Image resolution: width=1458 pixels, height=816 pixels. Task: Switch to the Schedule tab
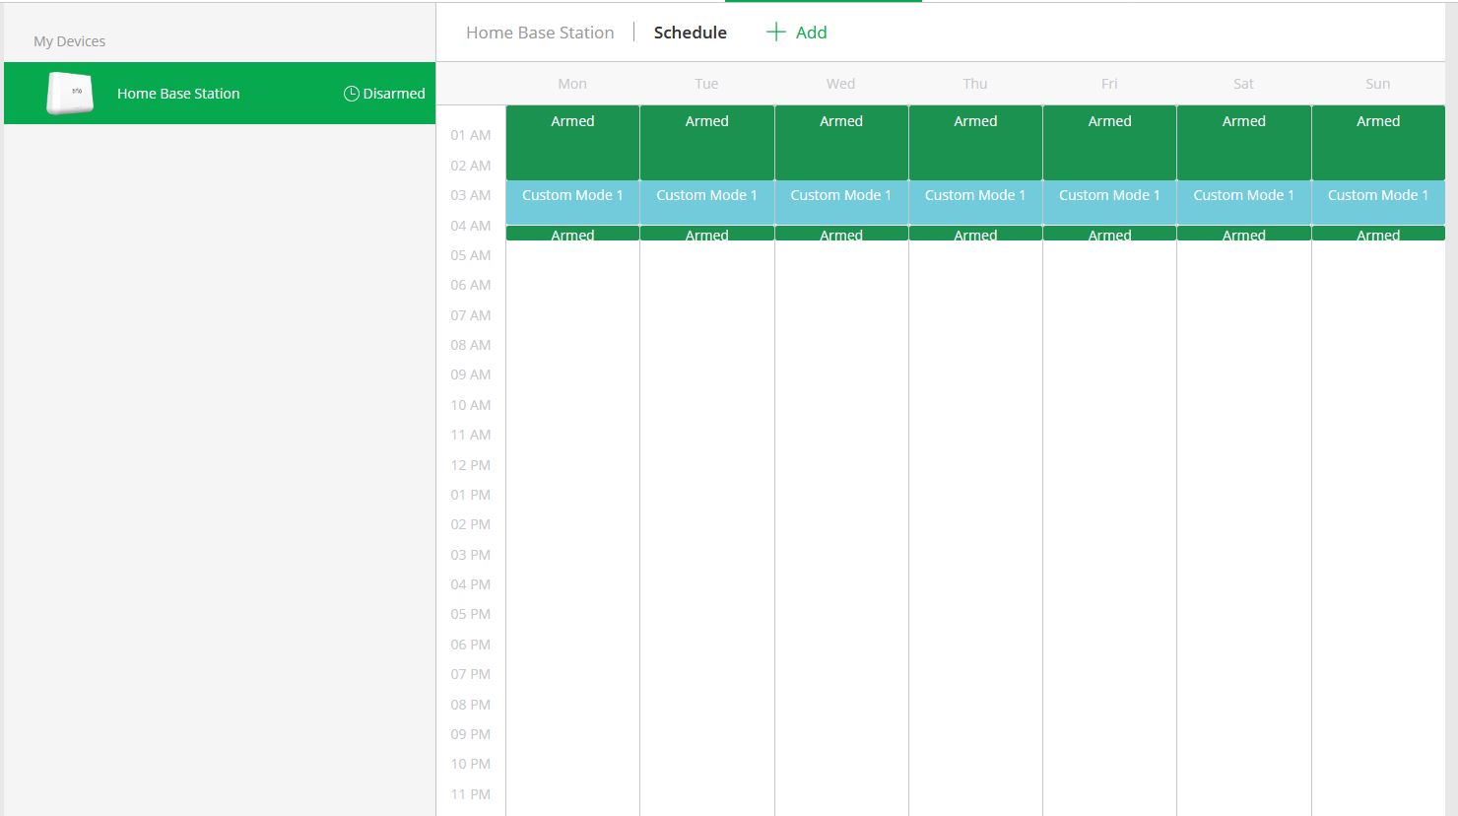coord(690,33)
